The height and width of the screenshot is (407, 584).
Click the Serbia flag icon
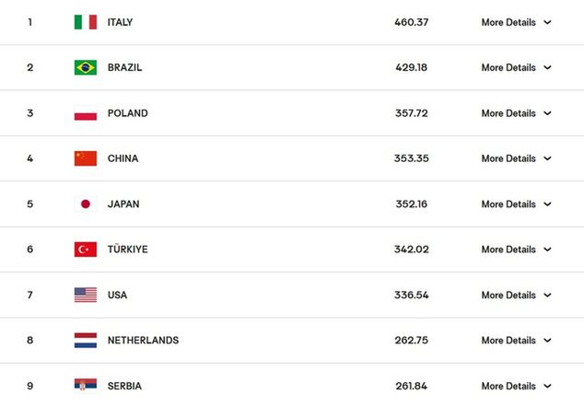pos(86,386)
